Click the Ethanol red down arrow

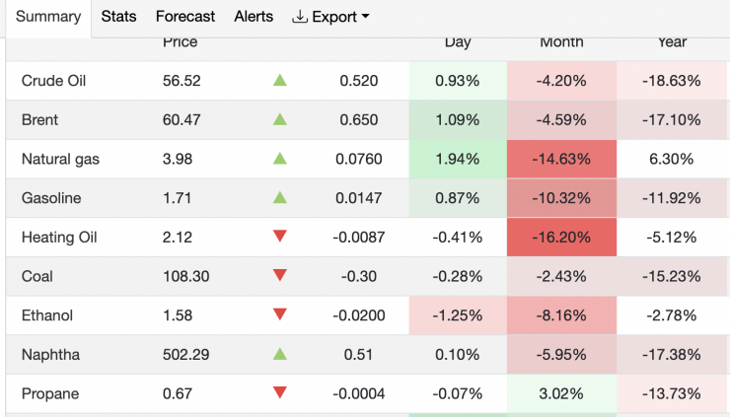(x=279, y=315)
